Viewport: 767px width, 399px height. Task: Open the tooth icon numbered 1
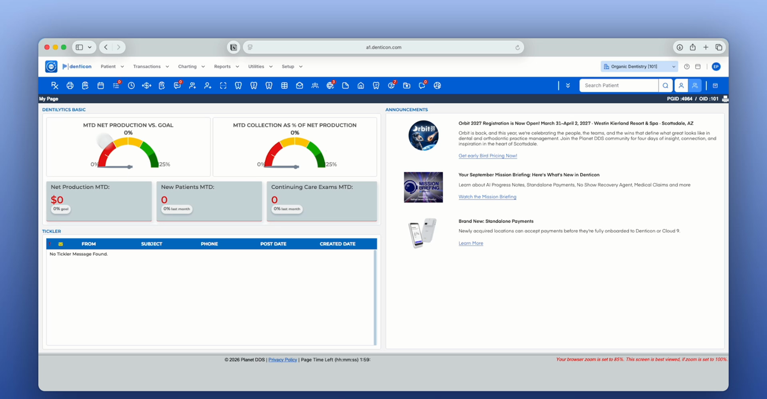(238, 85)
